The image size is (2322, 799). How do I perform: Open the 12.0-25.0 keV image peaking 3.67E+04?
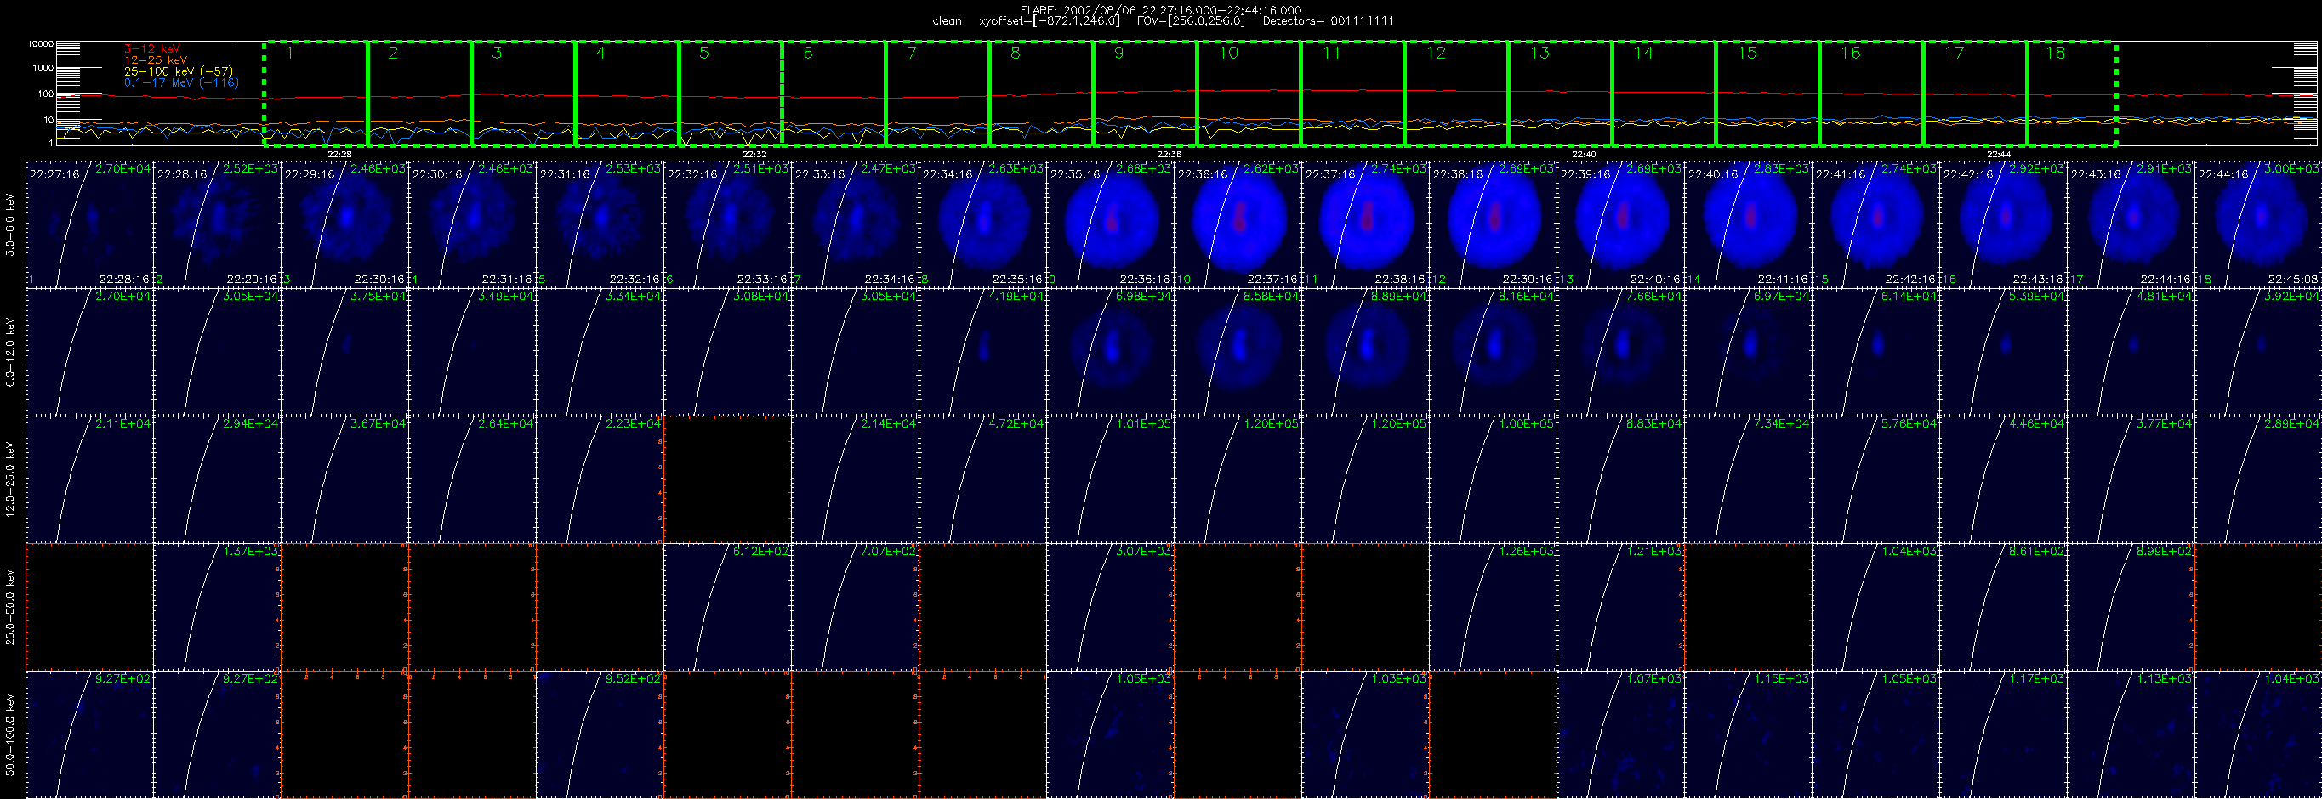click(345, 479)
